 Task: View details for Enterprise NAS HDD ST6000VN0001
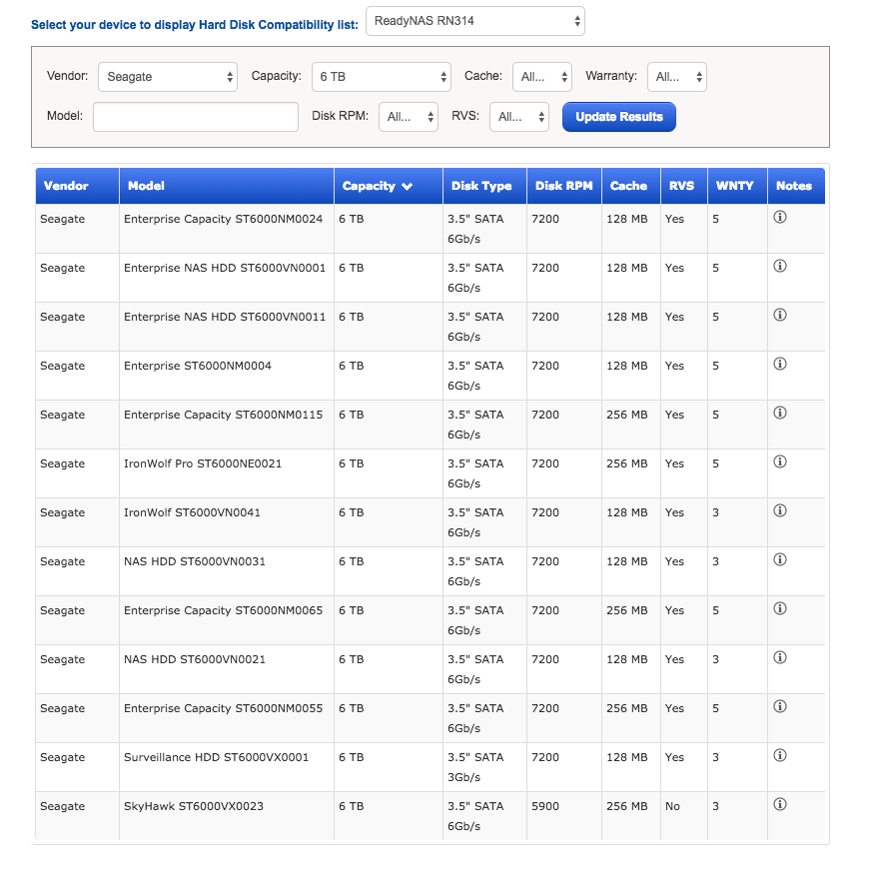(780, 265)
